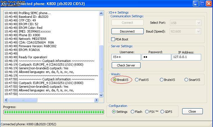
Task: Click the disabled Connect button
Action: click(127, 23)
